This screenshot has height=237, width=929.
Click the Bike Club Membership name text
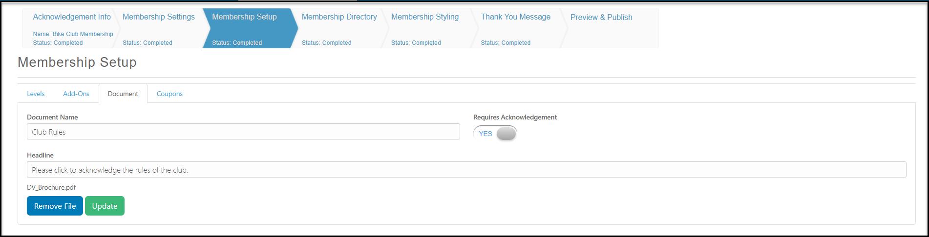coord(83,34)
